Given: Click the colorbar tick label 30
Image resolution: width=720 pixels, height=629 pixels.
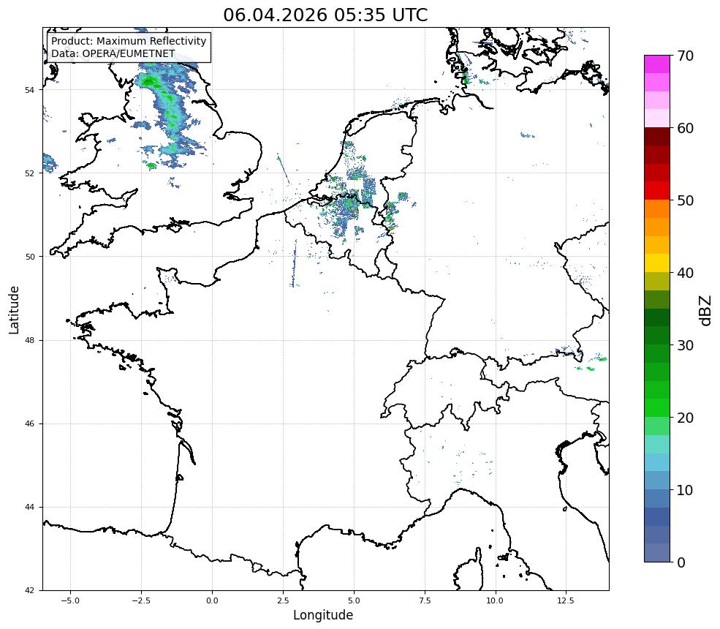Looking at the screenshot, I should (x=685, y=345).
